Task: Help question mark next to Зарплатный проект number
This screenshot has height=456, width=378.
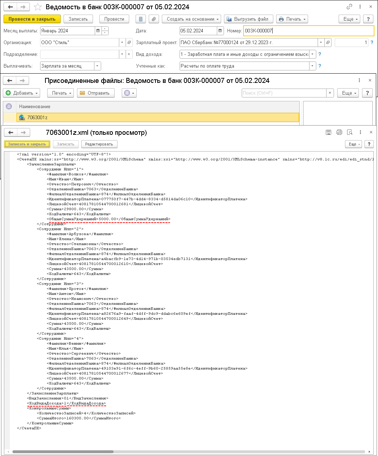Action: (372, 42)
